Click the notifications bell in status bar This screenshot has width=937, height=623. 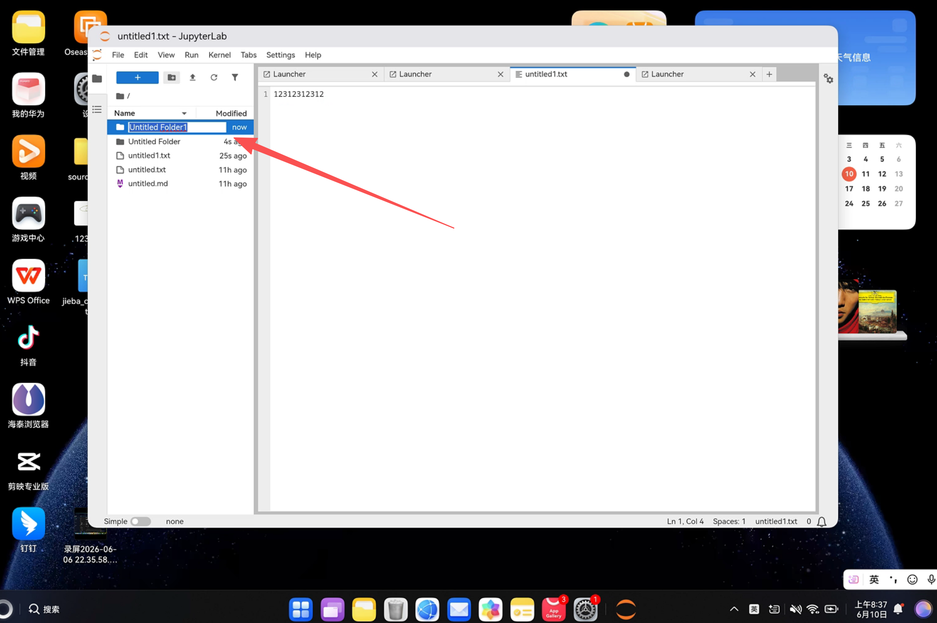tap(822, 521)
